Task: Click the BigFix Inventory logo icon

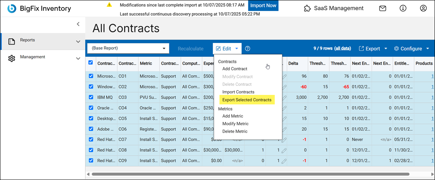Action: (x=12, y=8)
